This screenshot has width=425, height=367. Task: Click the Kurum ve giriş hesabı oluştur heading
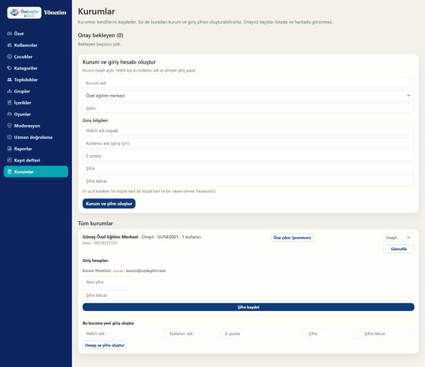pos(119,62)
